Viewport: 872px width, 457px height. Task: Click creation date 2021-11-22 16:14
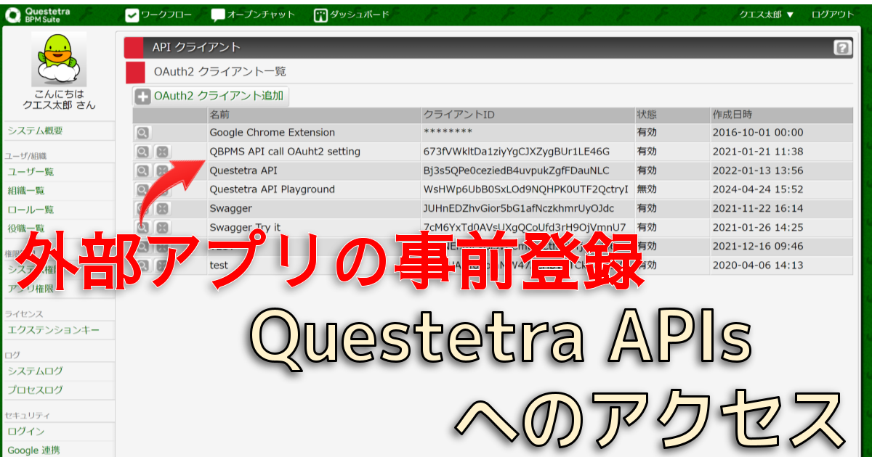(x=758, y=208)
